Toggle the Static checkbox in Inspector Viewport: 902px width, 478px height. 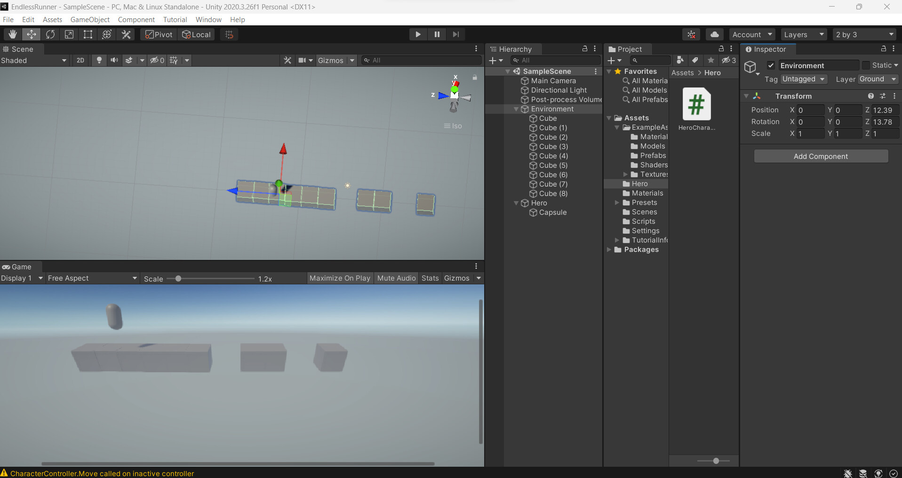pyautogui.click(x=867, y=65)
